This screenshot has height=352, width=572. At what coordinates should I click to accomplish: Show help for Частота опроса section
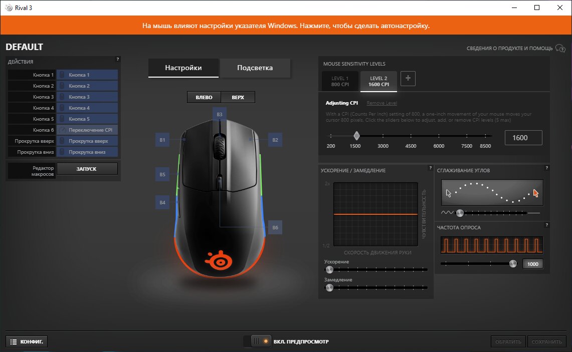coord(546,225)
